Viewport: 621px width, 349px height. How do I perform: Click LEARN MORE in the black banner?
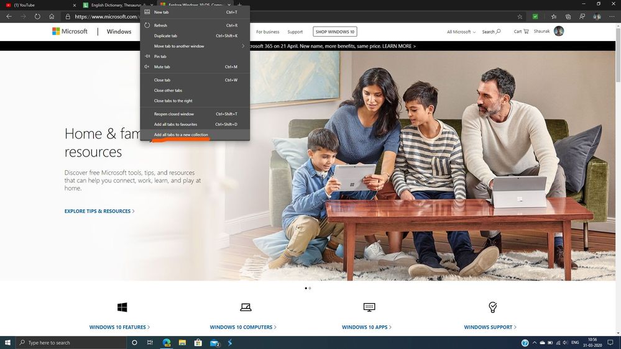(x=399, y=46)
